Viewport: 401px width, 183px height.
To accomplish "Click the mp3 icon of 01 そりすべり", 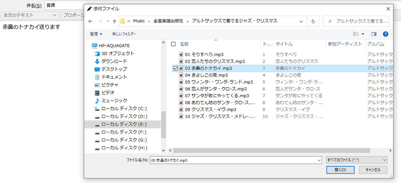I will [x=181, y=55].
